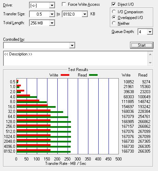158x171 pixels.
Task: Click the read value 148742
Action: point(144,102)
